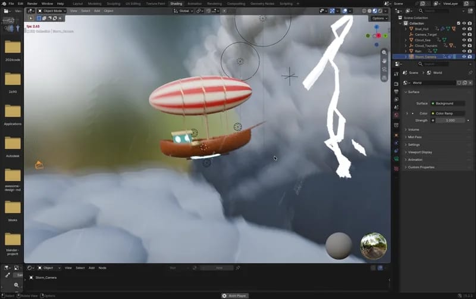
Task: Switch to the Layout workspace tab
Action: click(78, 4)
